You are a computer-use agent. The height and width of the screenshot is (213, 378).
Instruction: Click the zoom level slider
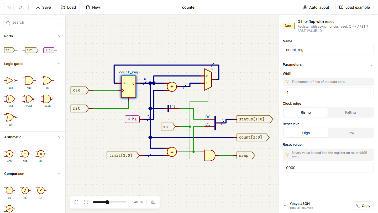tap(109, 202)
